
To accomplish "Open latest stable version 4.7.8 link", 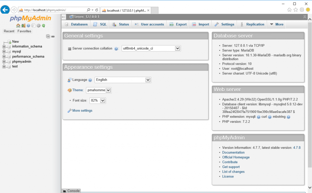I will click(x=297, y=148).
